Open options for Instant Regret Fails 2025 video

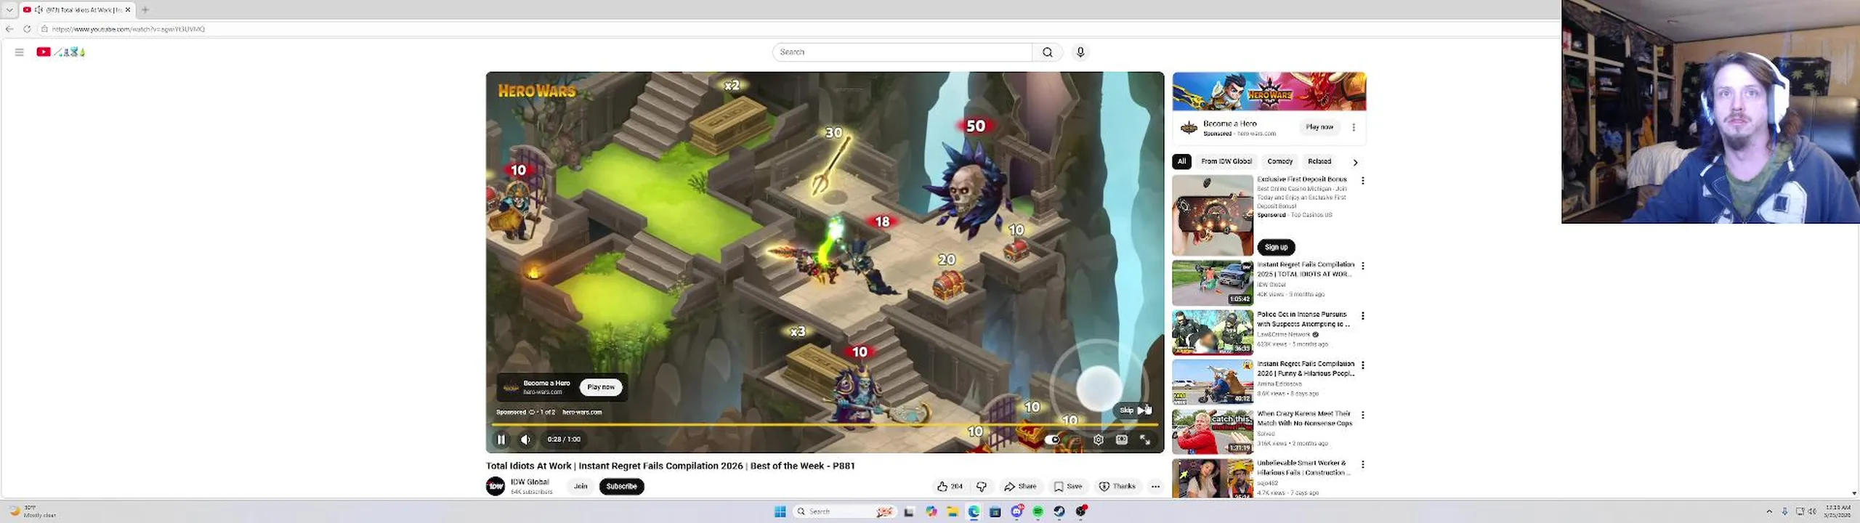(1363, 267)
